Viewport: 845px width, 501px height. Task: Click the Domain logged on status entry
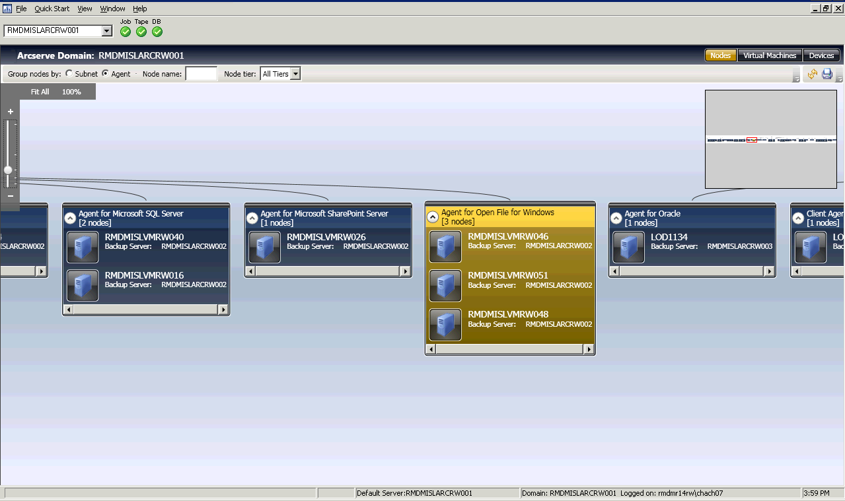point(660,493)
